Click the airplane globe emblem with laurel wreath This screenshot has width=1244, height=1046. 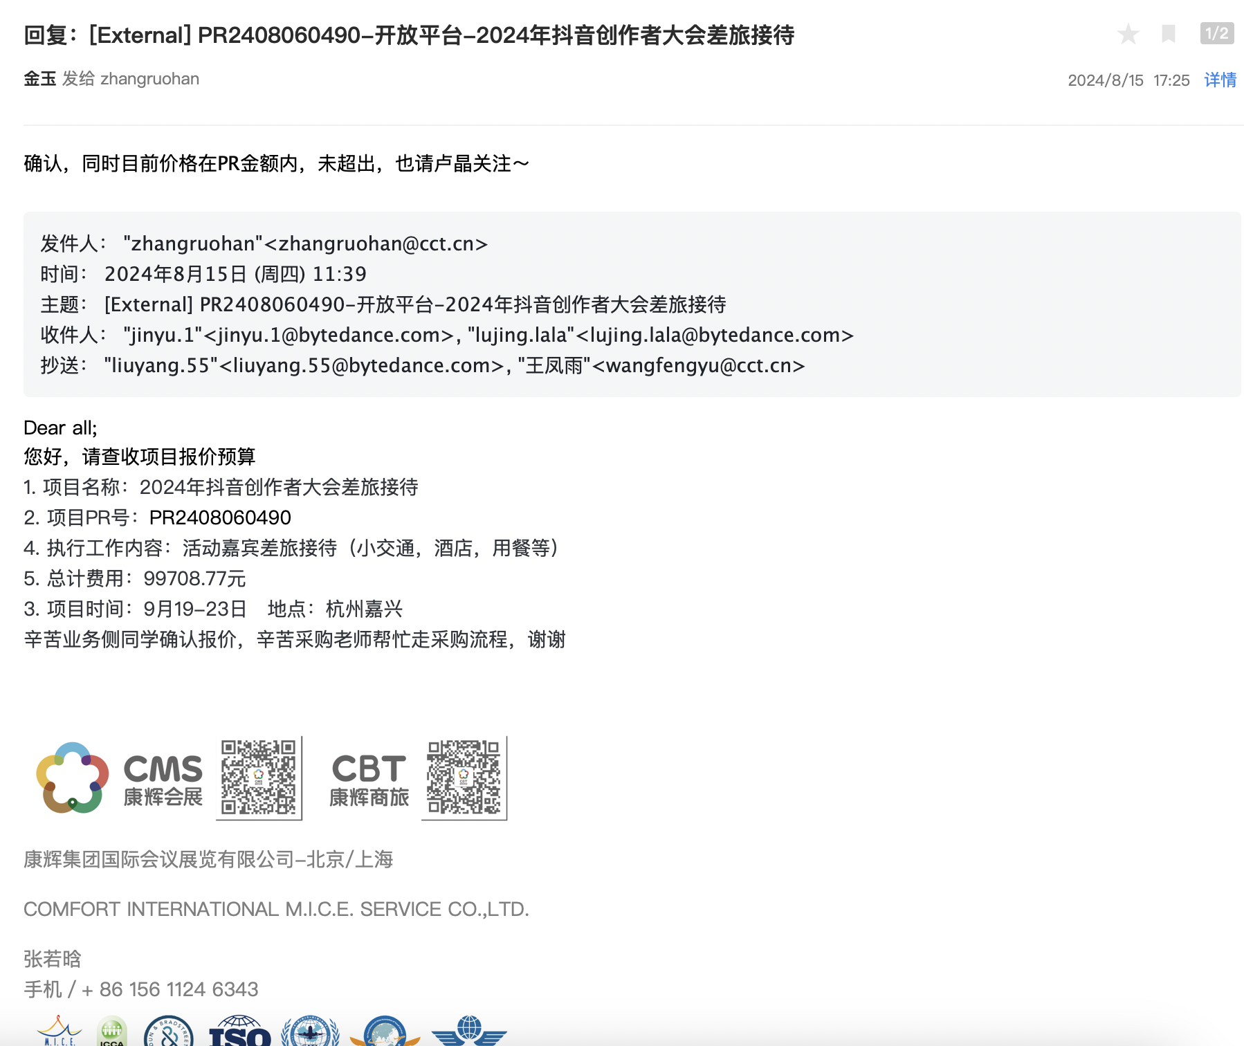[310, 1032]
